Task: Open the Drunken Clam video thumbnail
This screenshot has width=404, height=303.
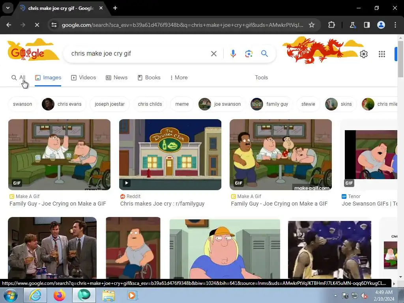Action: tap(170, 155)
